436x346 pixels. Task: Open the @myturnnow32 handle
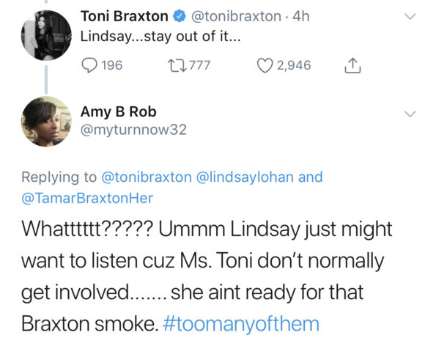[133, 130]
